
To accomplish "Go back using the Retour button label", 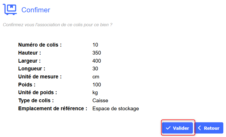I will pyautogui.click(x=211, y=128).
